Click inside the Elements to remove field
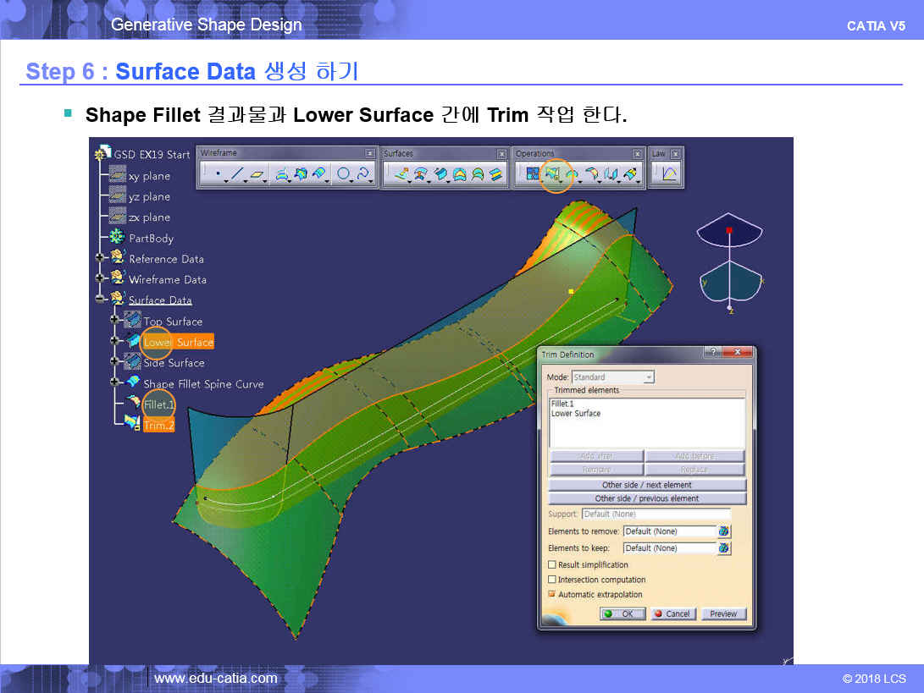924x693 pixels. point(668,531)
